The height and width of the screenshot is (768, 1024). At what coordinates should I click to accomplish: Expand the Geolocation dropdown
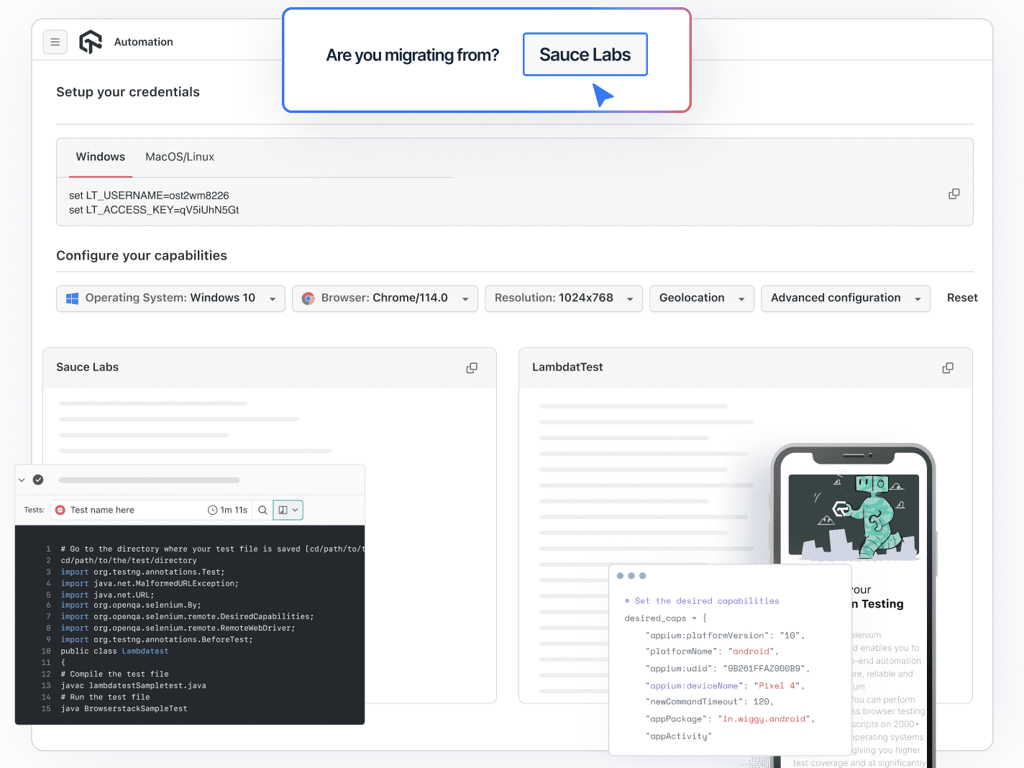click(701, 298)
